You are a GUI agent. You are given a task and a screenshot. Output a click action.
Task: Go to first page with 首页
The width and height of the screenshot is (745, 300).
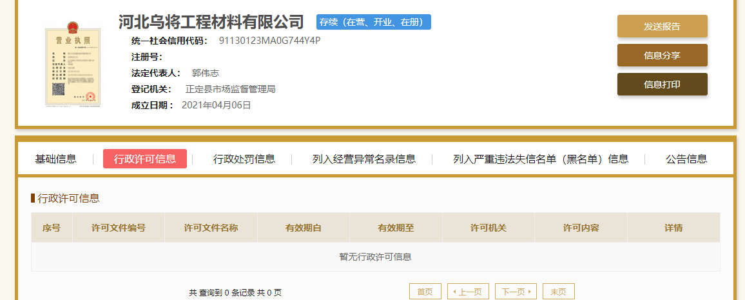click(425, 292)
